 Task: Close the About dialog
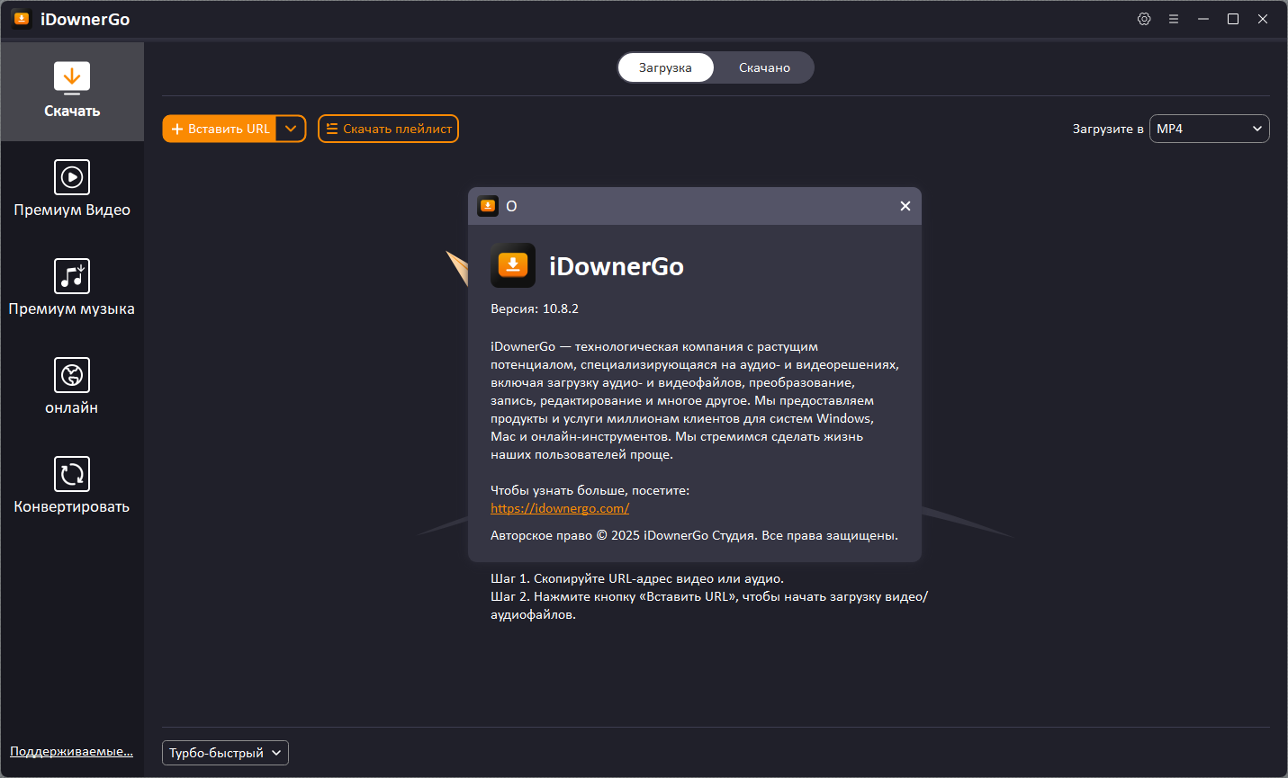click(x=905, y=206)
